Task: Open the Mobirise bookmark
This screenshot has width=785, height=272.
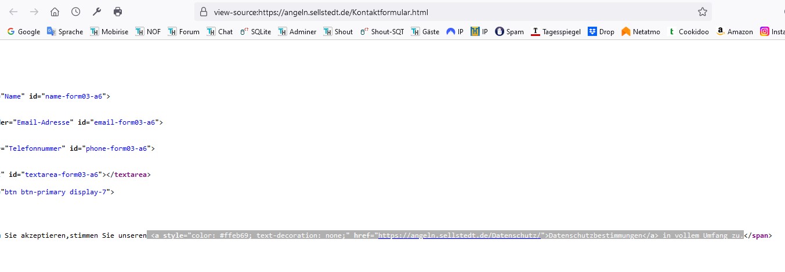Action: tap(109, 32)
